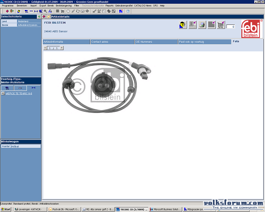
Task: Go to previous photo page arrow
Action: [x=45, y=48]
